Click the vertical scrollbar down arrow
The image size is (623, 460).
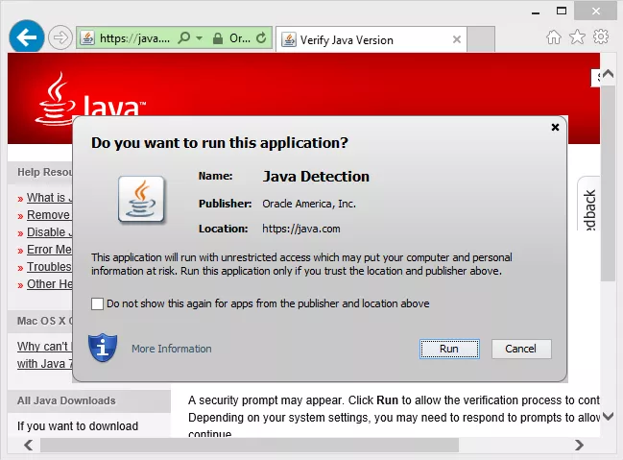pos(608,416)
